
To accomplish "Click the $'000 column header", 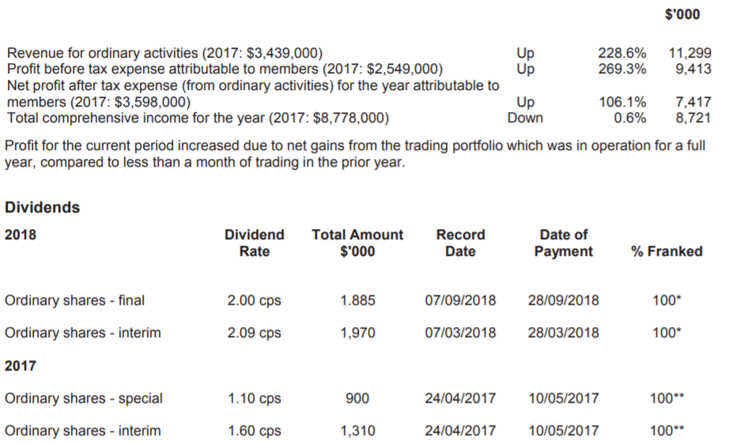I will tap(682, 14).
